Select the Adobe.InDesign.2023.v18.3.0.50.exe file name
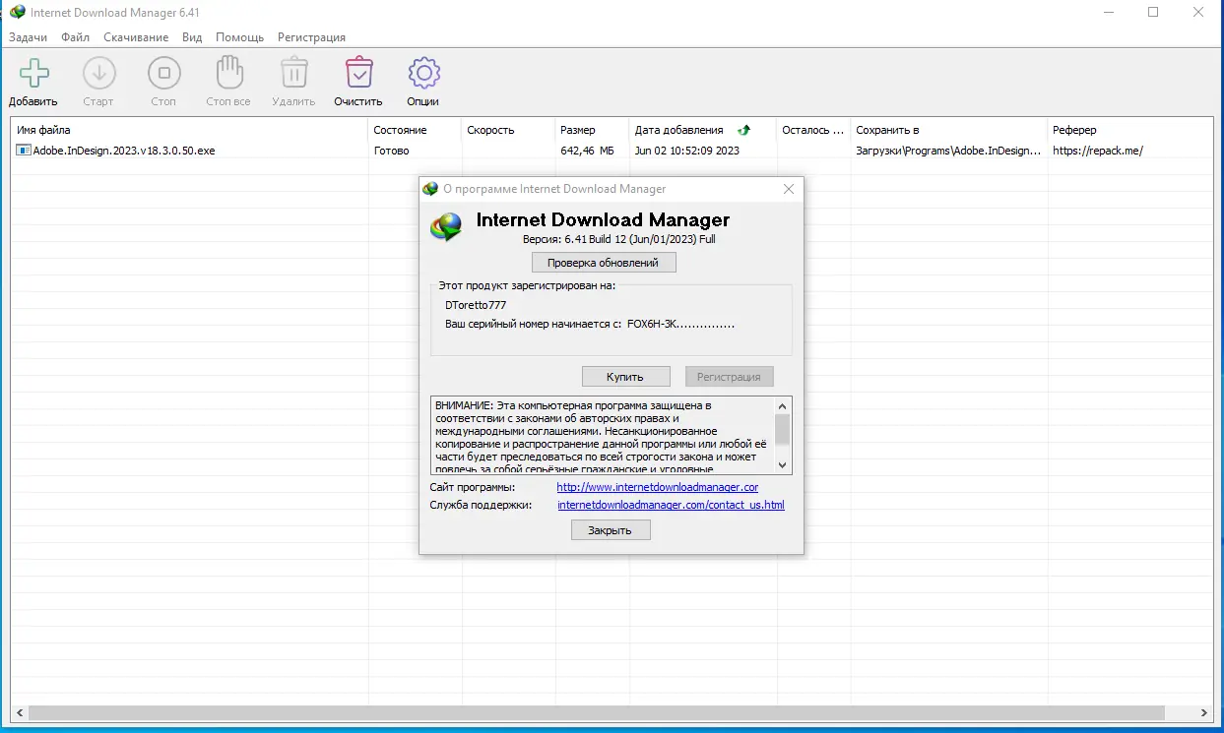1224x733 pixels. point(124,151)
